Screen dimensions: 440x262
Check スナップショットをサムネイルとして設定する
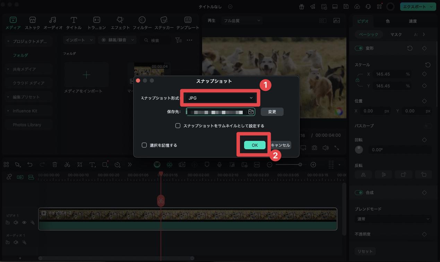[178, 126]
